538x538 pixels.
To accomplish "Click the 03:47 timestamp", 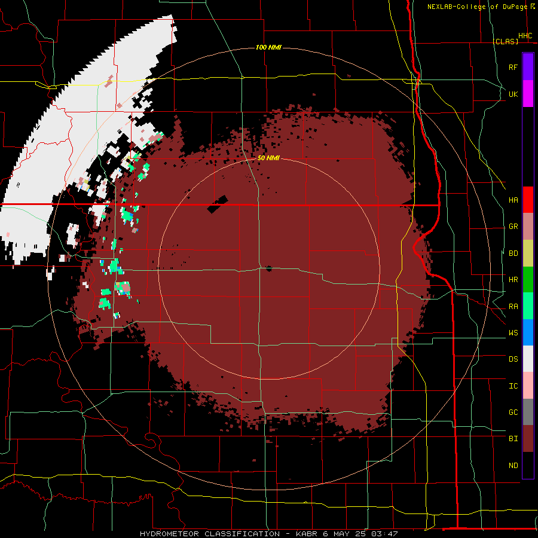I will tap(384, 534).
